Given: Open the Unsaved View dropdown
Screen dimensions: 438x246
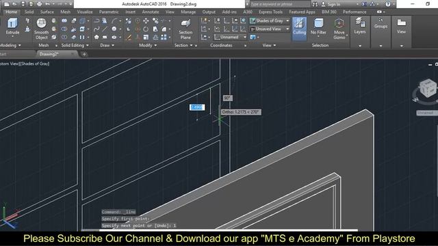Looking at the screenshot, I should [270, 29].
